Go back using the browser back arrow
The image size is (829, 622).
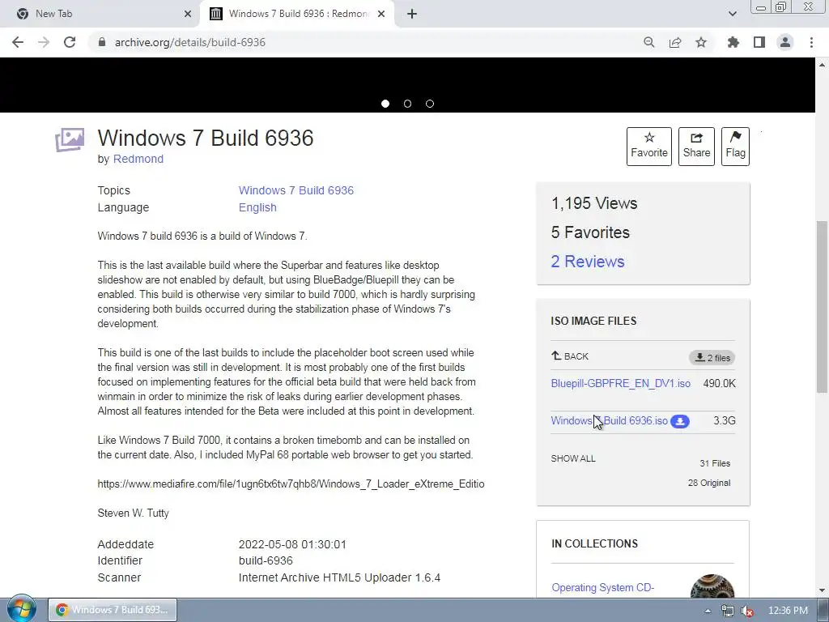pyautogui.click(x=18, y=42)
